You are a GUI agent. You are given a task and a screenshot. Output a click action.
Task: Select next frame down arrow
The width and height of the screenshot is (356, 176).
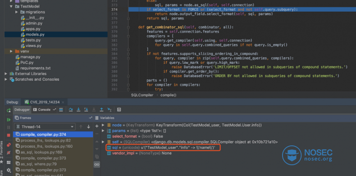point(88,127)
